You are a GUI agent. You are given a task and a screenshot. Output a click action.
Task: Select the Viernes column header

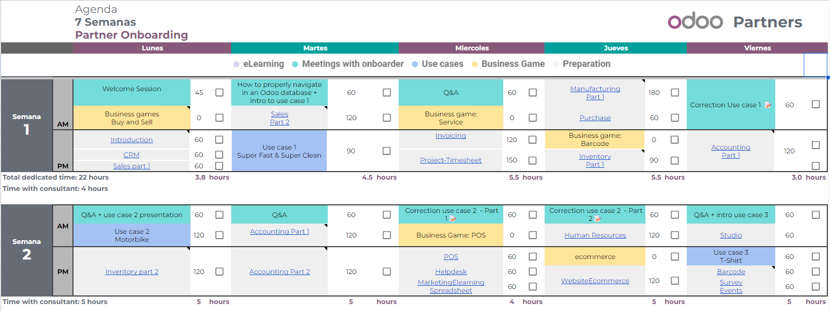(758, 48)
